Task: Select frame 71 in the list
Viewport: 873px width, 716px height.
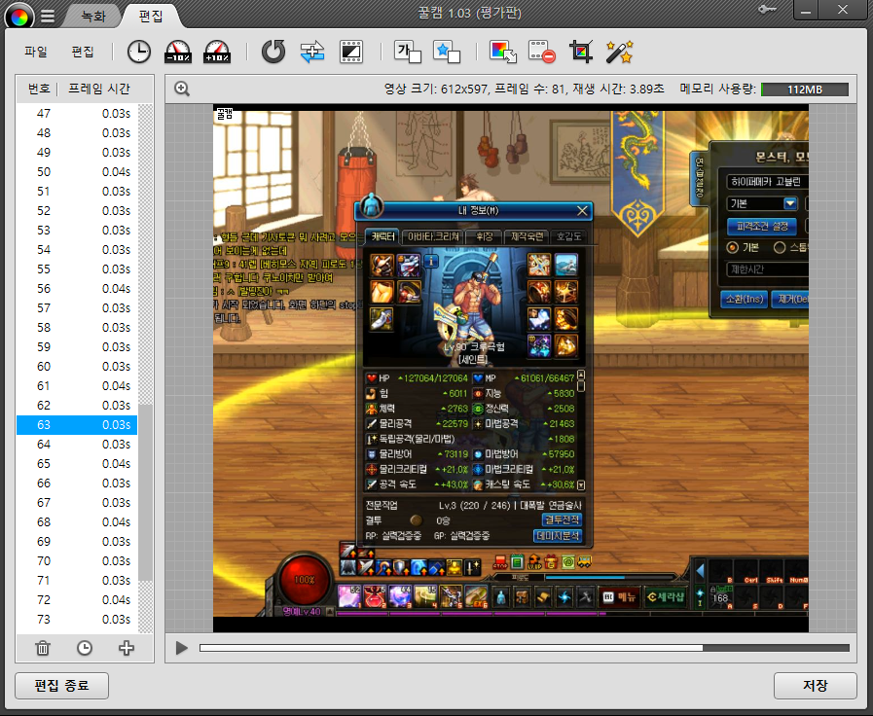Action: (x=77, y=581)
